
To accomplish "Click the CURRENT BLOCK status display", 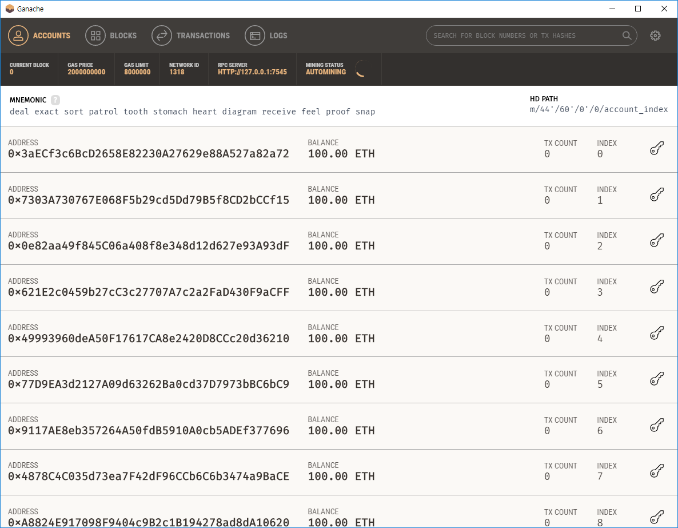I will 29,69.
